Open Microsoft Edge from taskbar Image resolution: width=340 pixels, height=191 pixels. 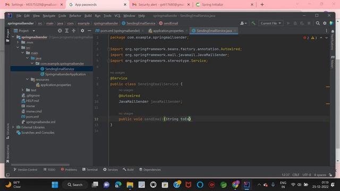118,185
